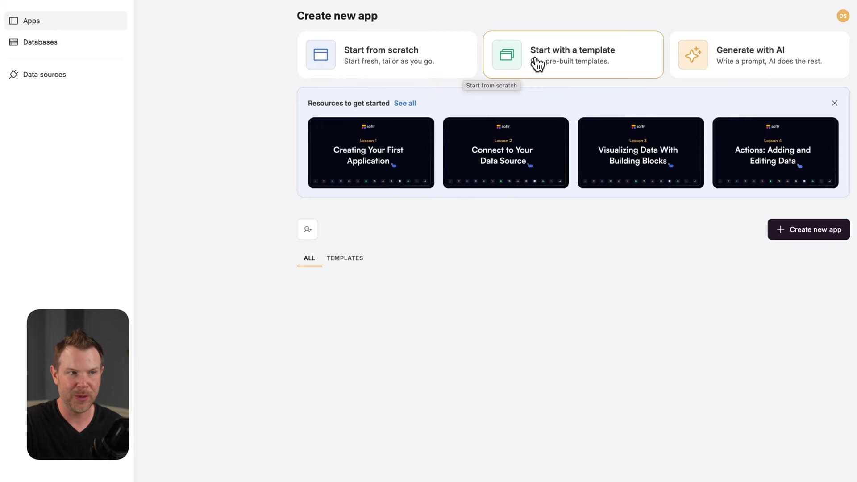Viewport: 857px width, 482px height.
Task: Click the Start from scratch window icon
Action: [320, 54]
